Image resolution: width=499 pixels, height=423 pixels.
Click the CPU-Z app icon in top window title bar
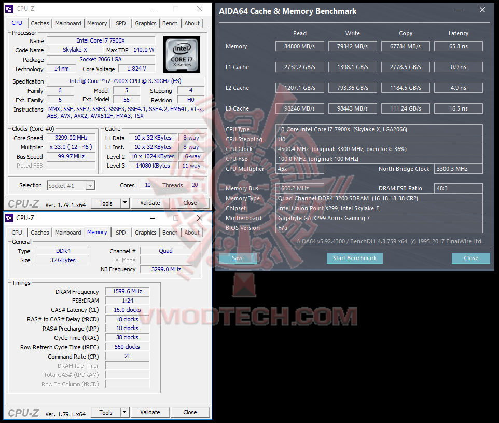(x=9, y=9)
